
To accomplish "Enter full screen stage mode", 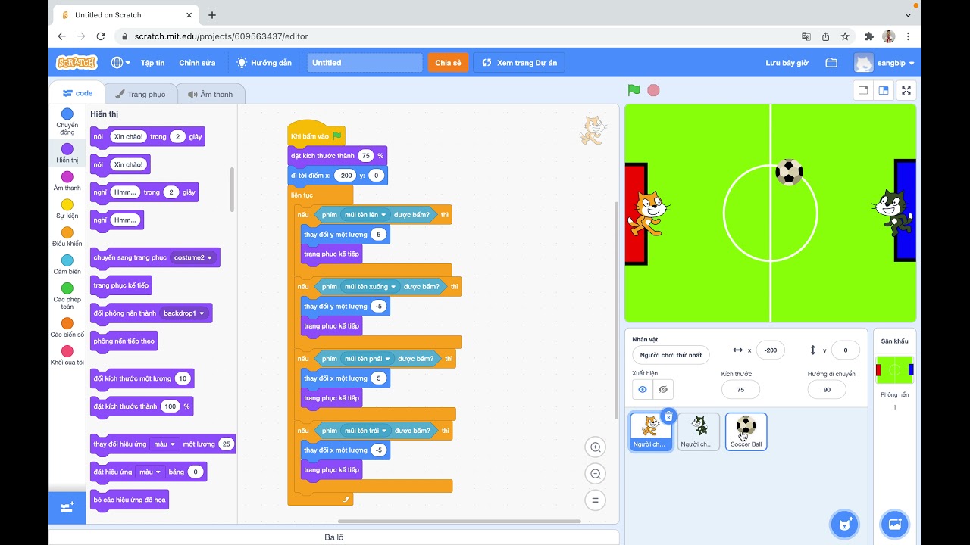I will 906,90.
